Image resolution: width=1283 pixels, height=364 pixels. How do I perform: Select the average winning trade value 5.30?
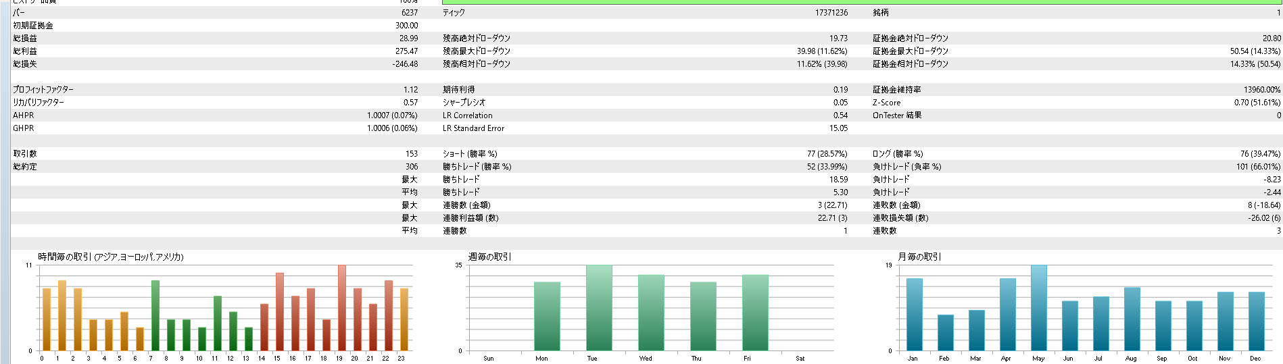click(x=840, y=192)
